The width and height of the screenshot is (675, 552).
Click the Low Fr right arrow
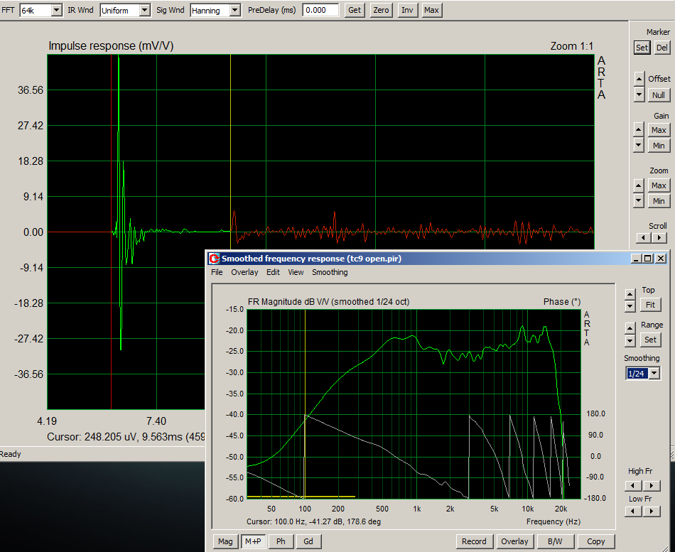click(652, 512)
